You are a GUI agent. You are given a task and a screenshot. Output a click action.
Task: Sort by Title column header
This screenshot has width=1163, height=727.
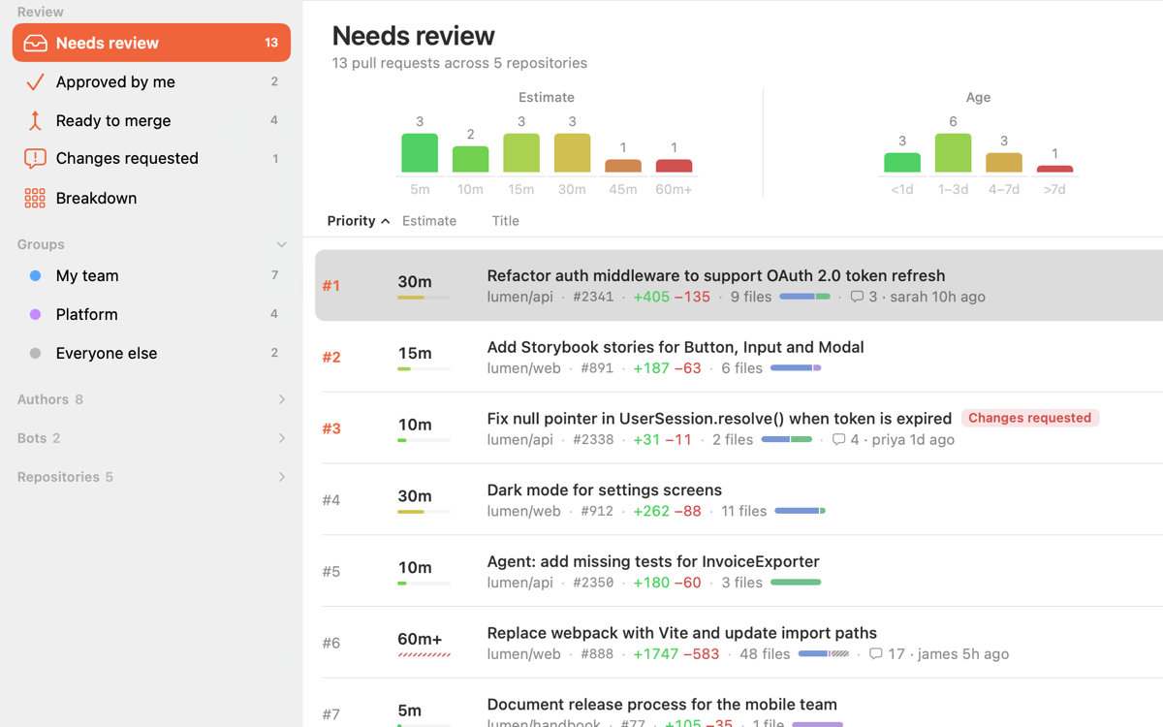click(x=505, y=221)
